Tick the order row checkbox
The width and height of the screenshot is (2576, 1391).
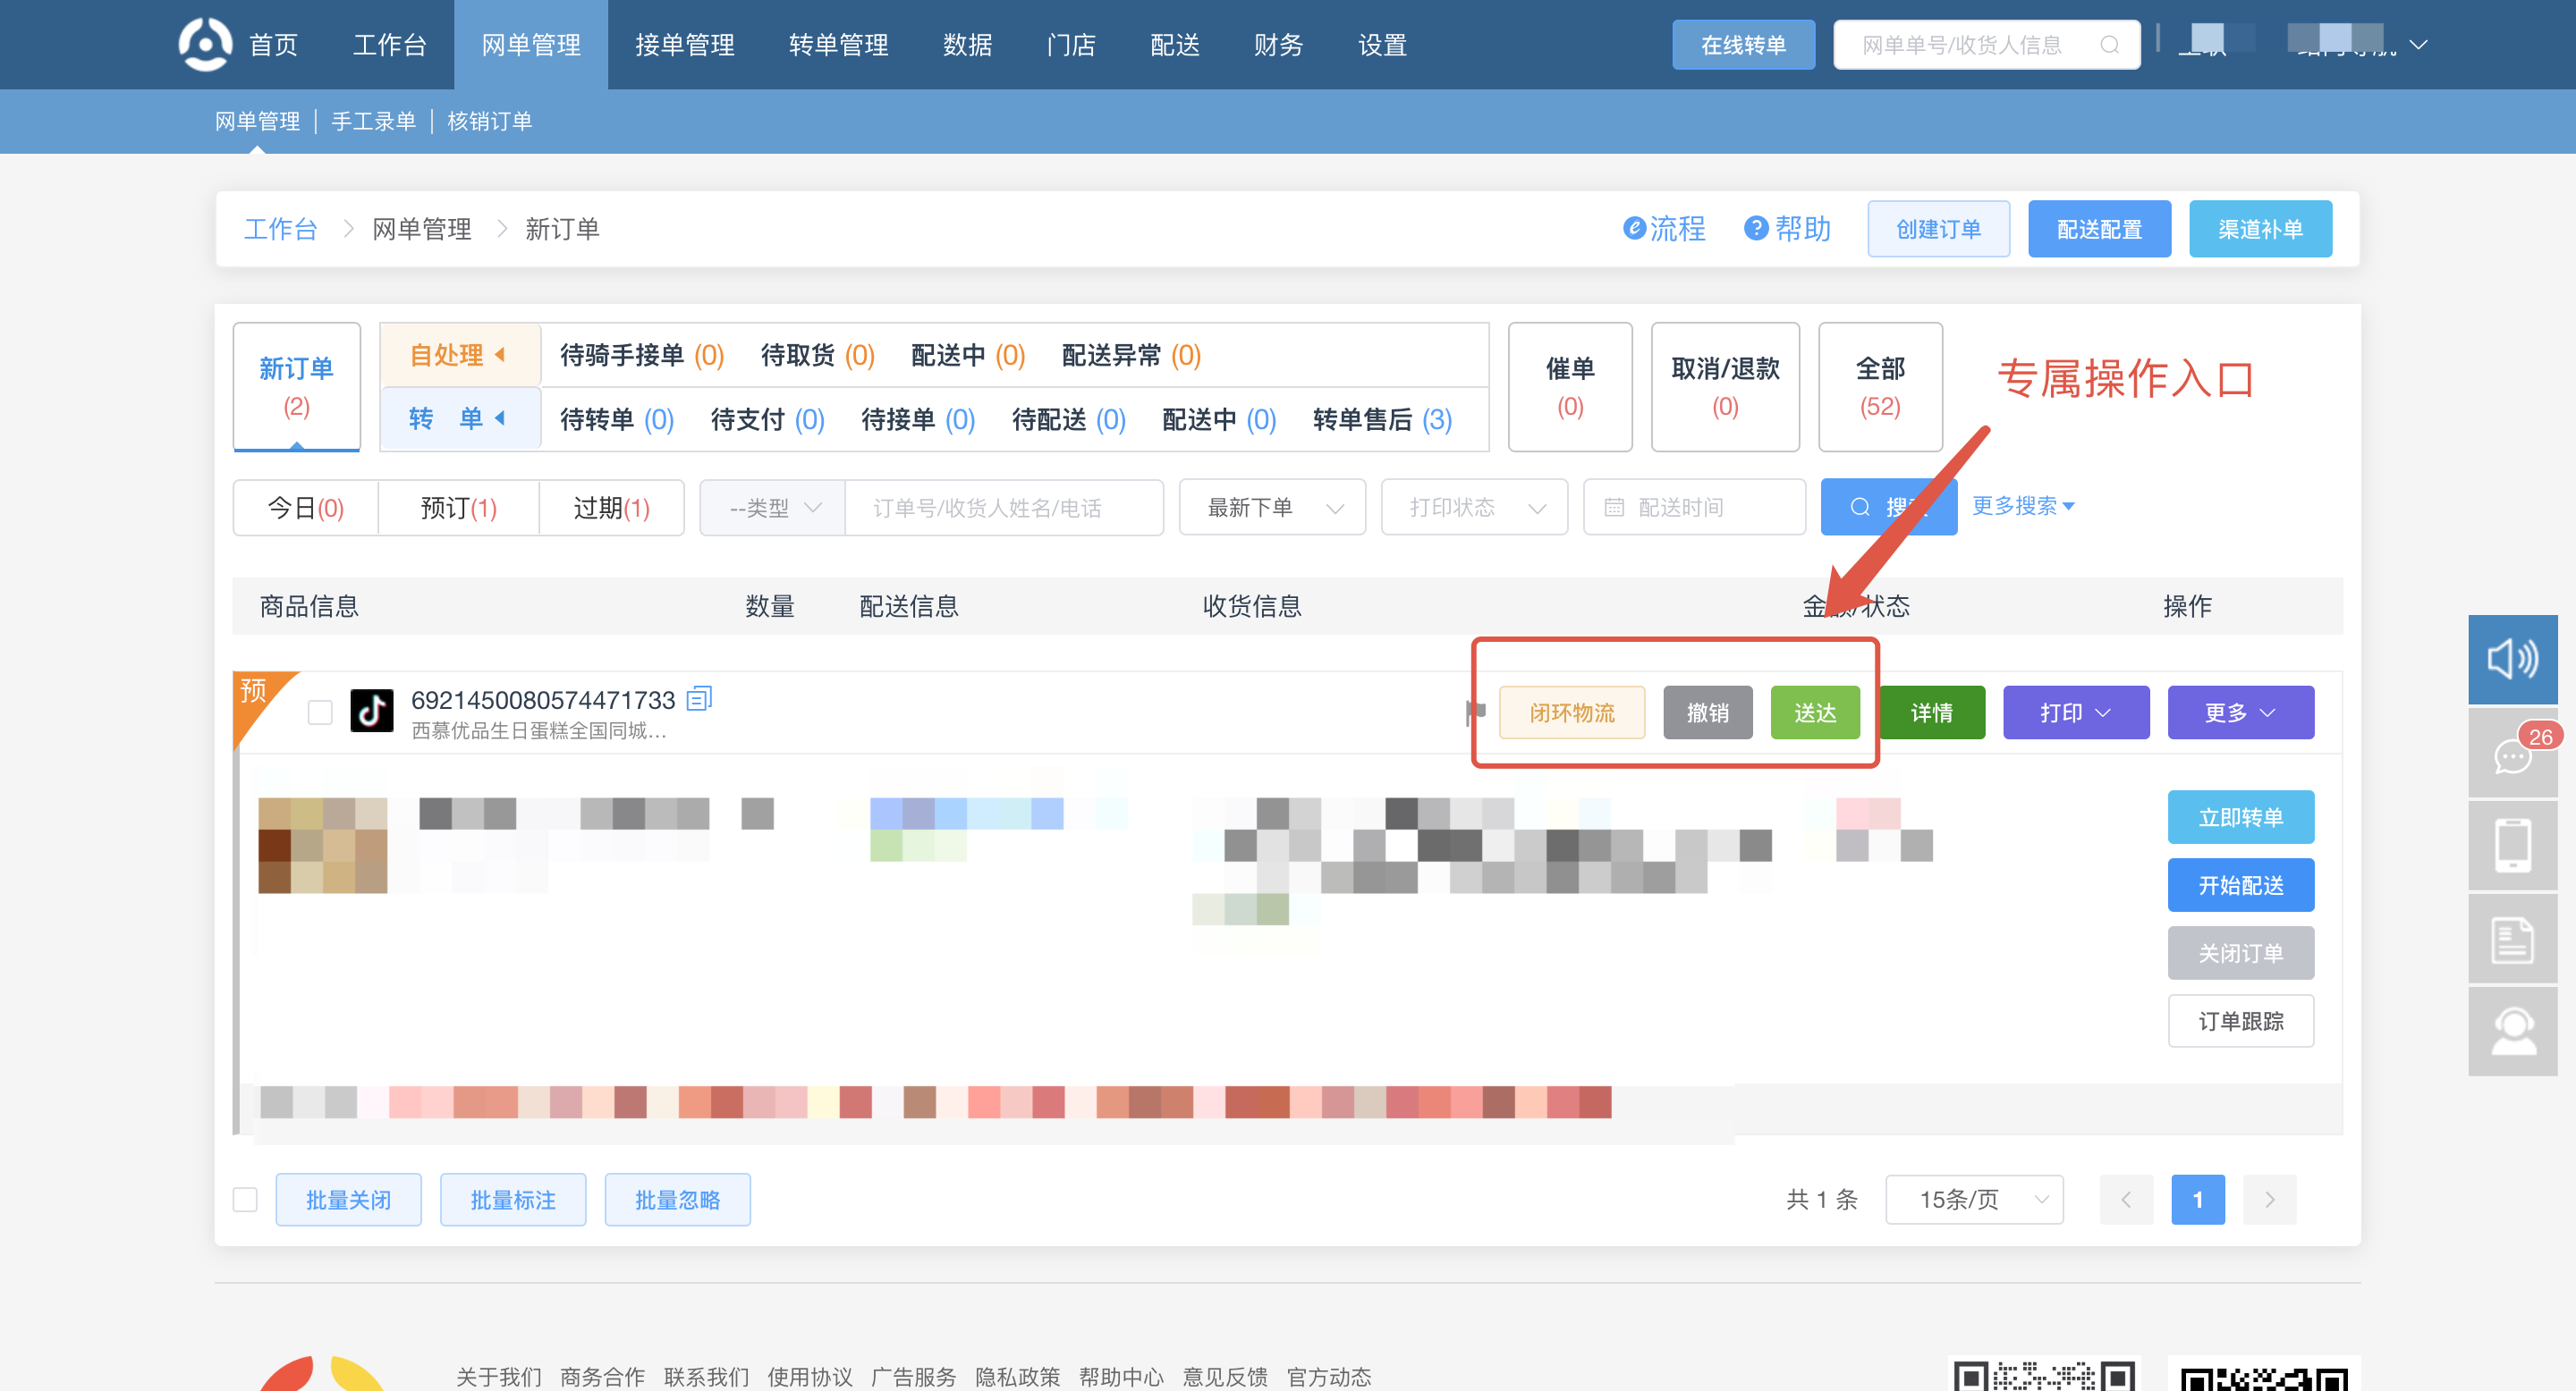(320, 712)
